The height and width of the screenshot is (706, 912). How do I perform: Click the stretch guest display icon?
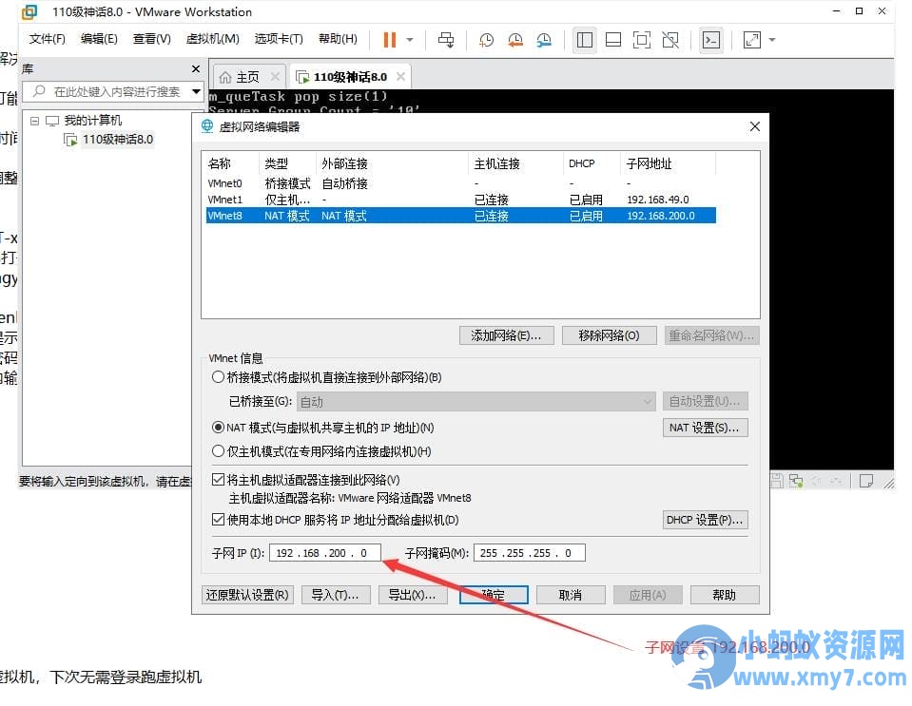(x=751, y=40)
